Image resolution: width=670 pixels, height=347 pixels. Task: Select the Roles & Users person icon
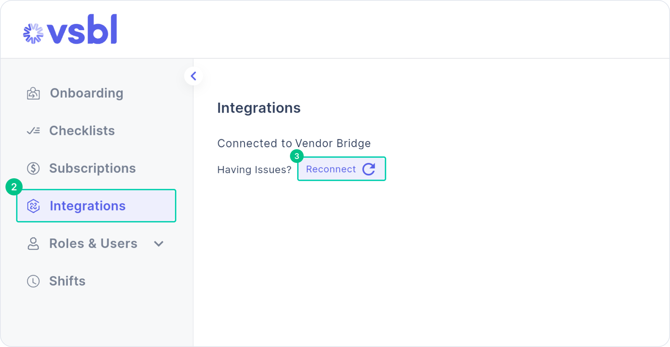click(x=33, y=243)
